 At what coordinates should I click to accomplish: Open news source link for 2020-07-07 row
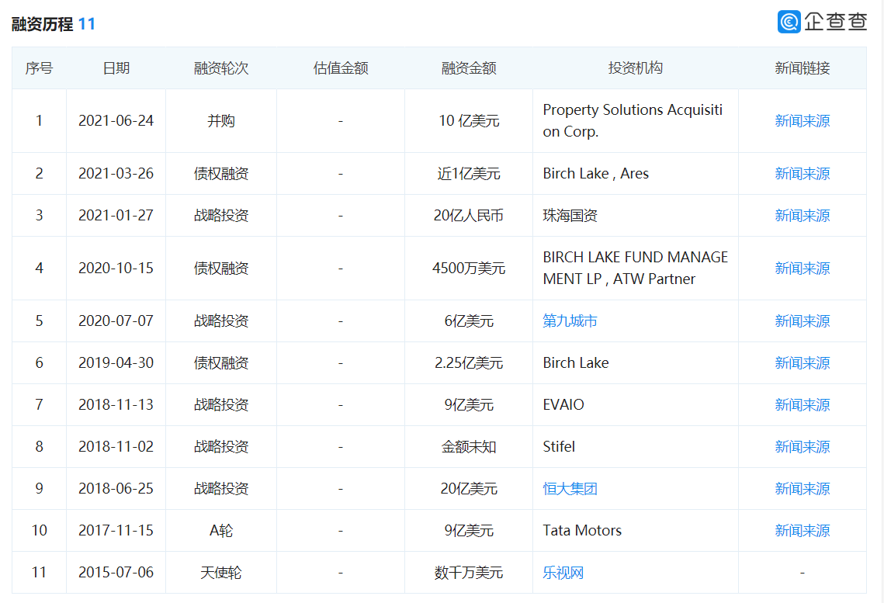[x=802, y=321]
